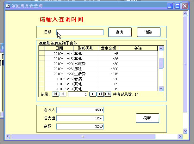Click the 刷新 button
The width and height of the screenshot is (194, 144).
(147, 118)
